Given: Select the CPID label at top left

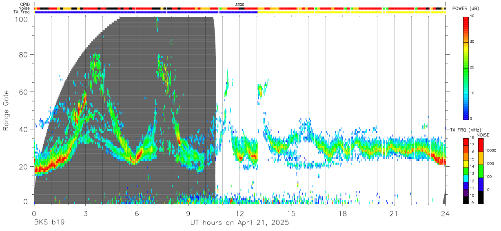Looking at the screenshot, I should coord(24,4).
